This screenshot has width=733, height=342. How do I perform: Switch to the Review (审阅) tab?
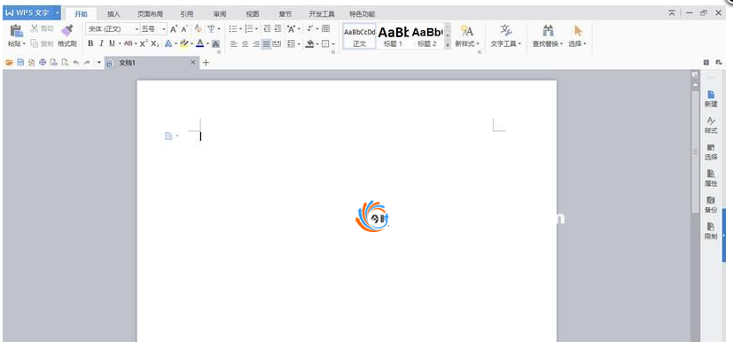(219, 14)
